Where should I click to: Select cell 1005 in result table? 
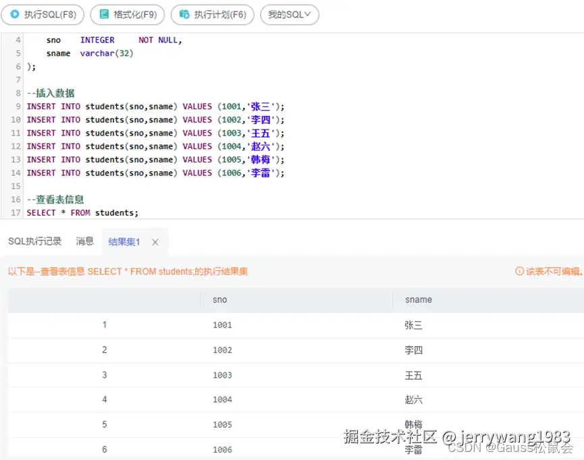point(222,425)
